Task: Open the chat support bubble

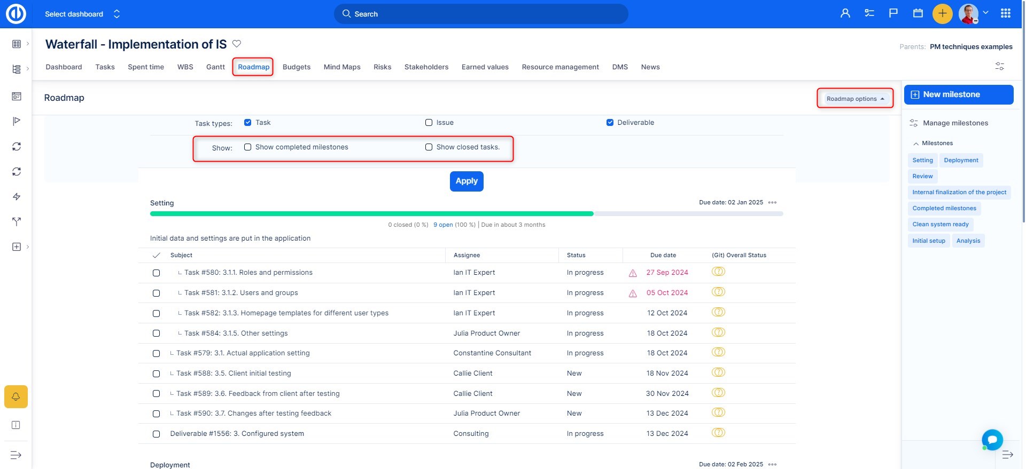Action: [x=992, y=440]
